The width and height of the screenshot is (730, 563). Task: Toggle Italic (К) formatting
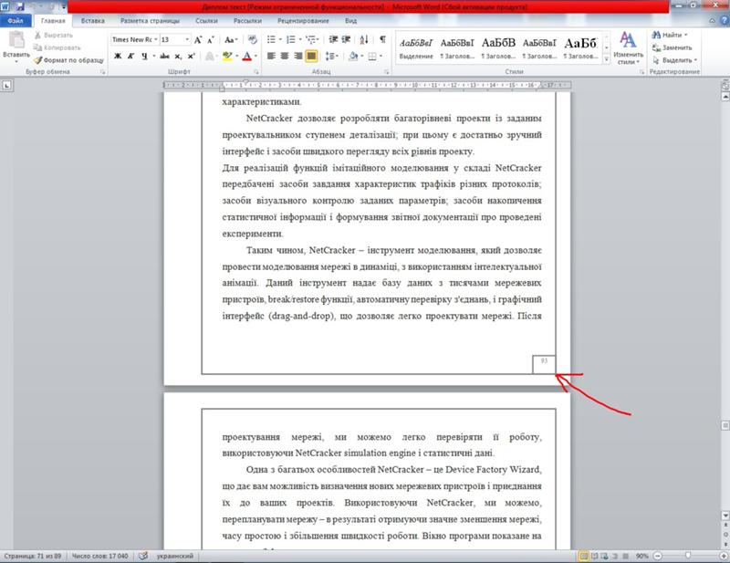[130, 56]
